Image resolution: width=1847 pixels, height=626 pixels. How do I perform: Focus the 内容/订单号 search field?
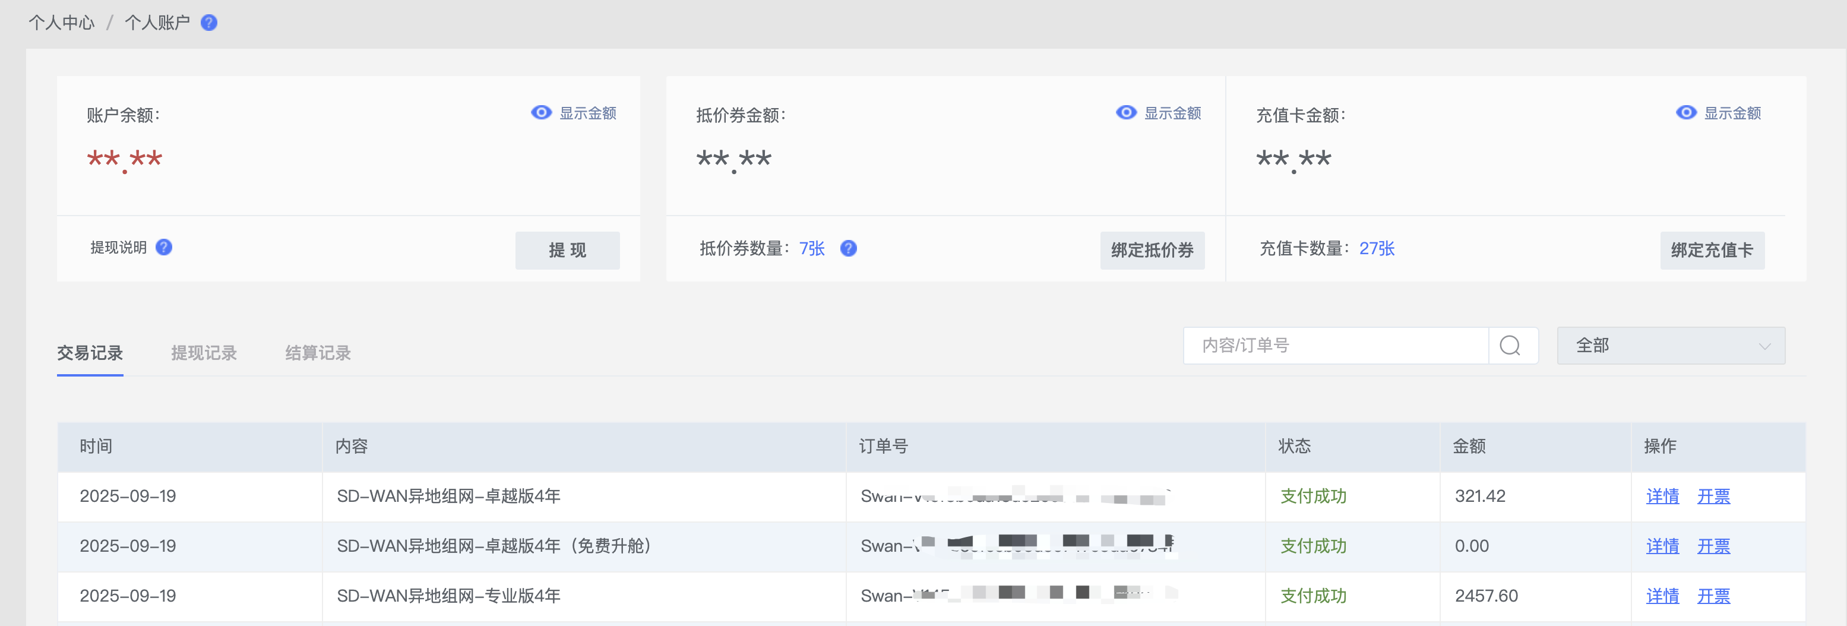pos(1335,346)
